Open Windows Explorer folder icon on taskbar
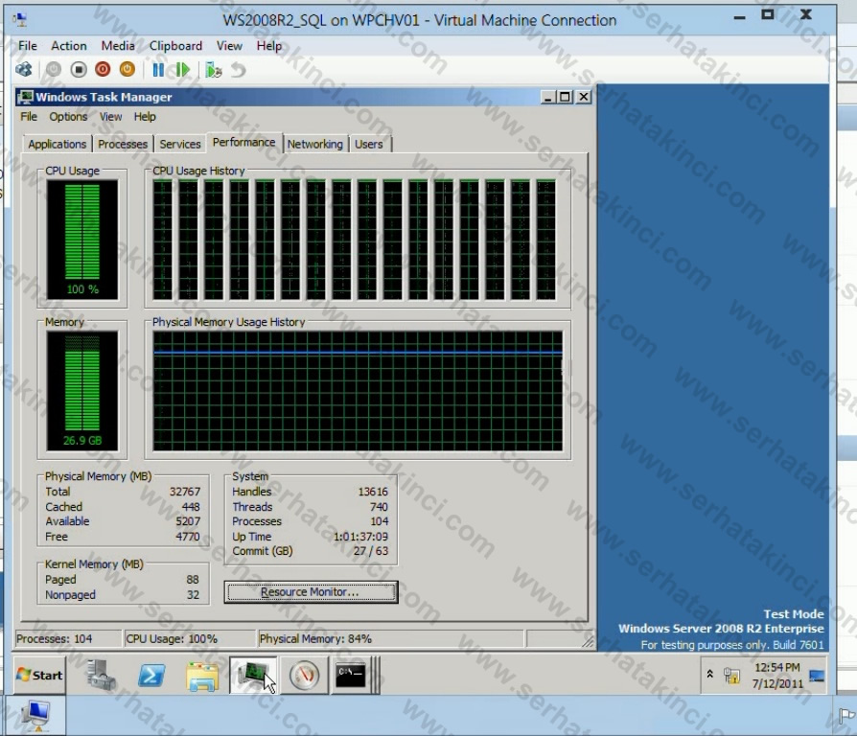 (x=202, y=676)
